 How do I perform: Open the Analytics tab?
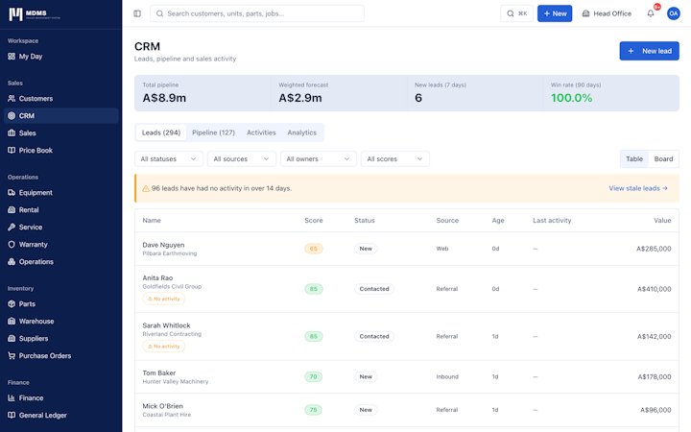(x=302, y=132)
